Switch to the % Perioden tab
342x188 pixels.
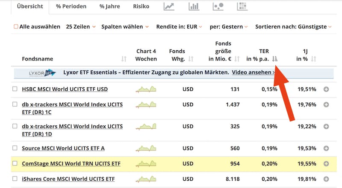coord(71,6)
